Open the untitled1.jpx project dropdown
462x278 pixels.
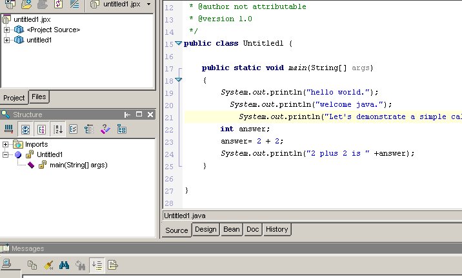pyautogui.click(x=149, y=5)
